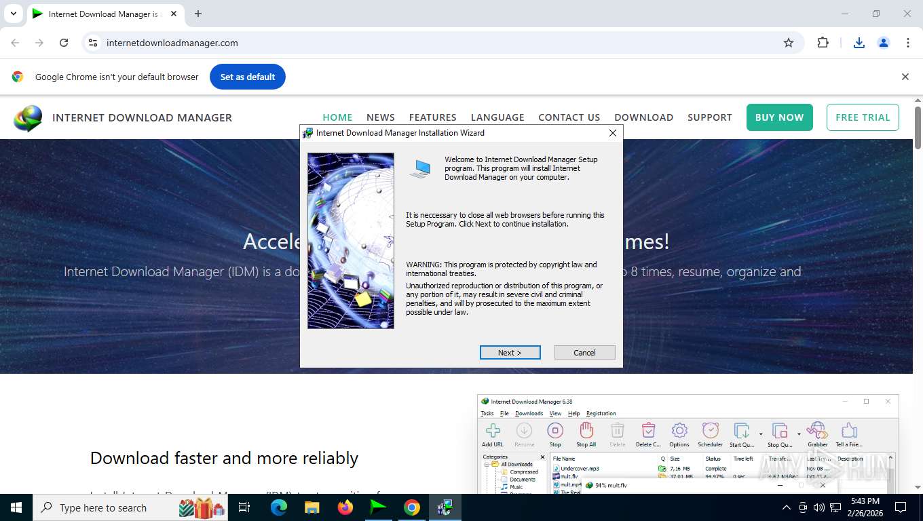This screenshot has height=521, width=923.
Task: Open Chrome downloads icon
Action: click(x=859, y=43)
